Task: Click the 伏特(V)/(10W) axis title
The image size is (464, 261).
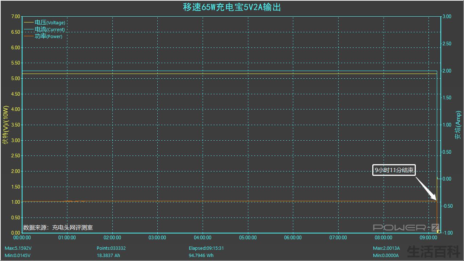Action: 5,125
